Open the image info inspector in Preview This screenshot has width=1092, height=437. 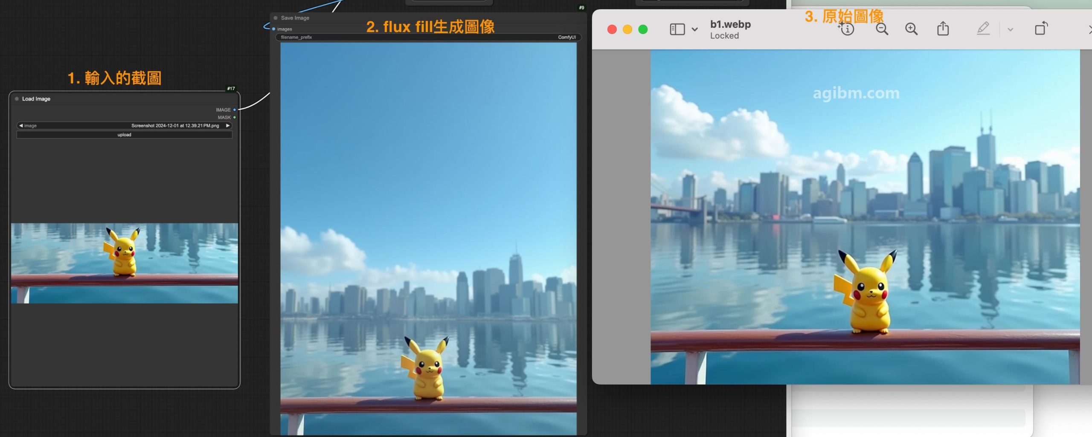click(x=847, y=29)
